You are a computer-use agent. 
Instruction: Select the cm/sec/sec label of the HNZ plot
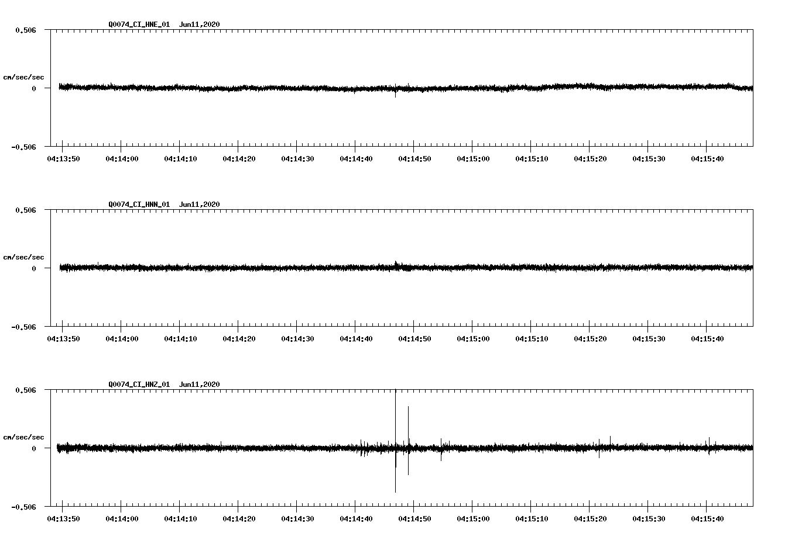click(x=23, y=437)
